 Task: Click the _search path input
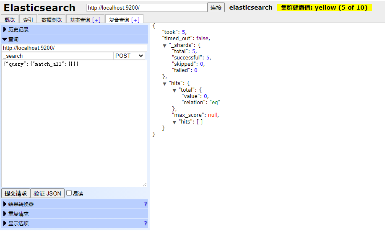[x=57, y=56]
